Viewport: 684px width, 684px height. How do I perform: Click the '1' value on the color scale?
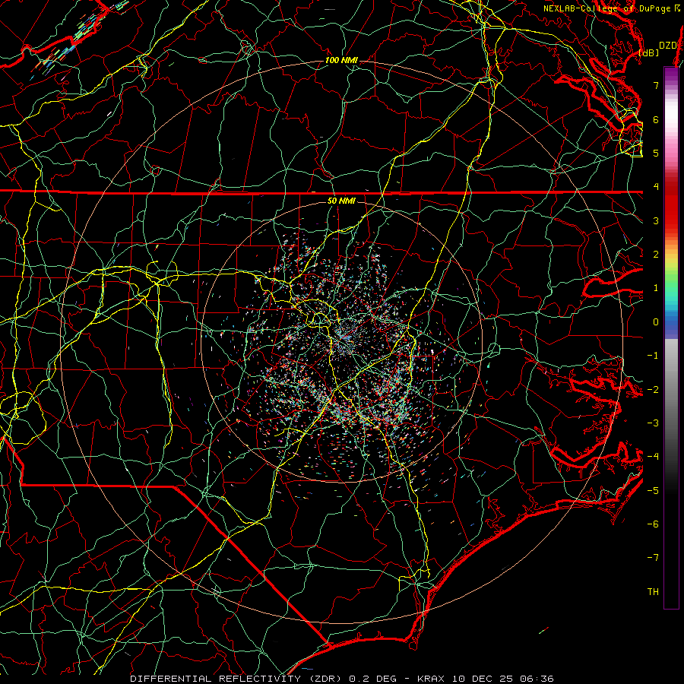tap(656, 288)
